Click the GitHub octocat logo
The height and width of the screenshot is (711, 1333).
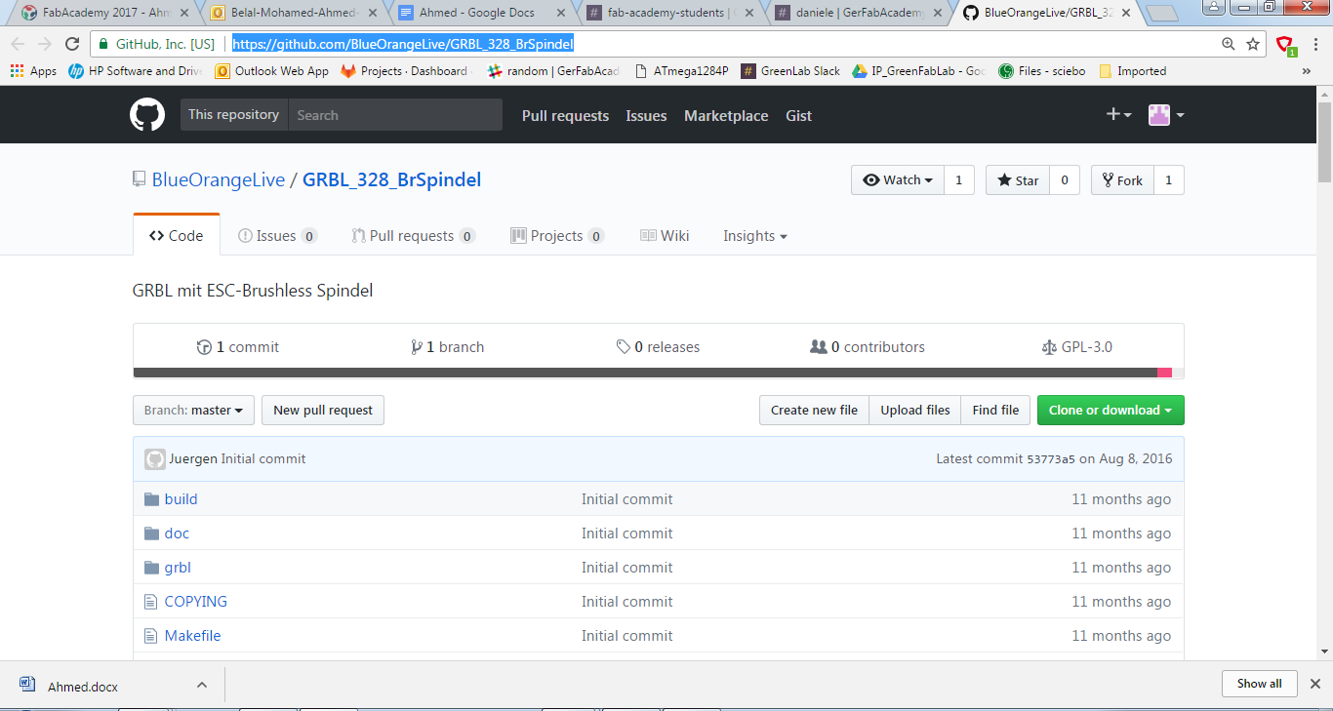click(147, 115)
